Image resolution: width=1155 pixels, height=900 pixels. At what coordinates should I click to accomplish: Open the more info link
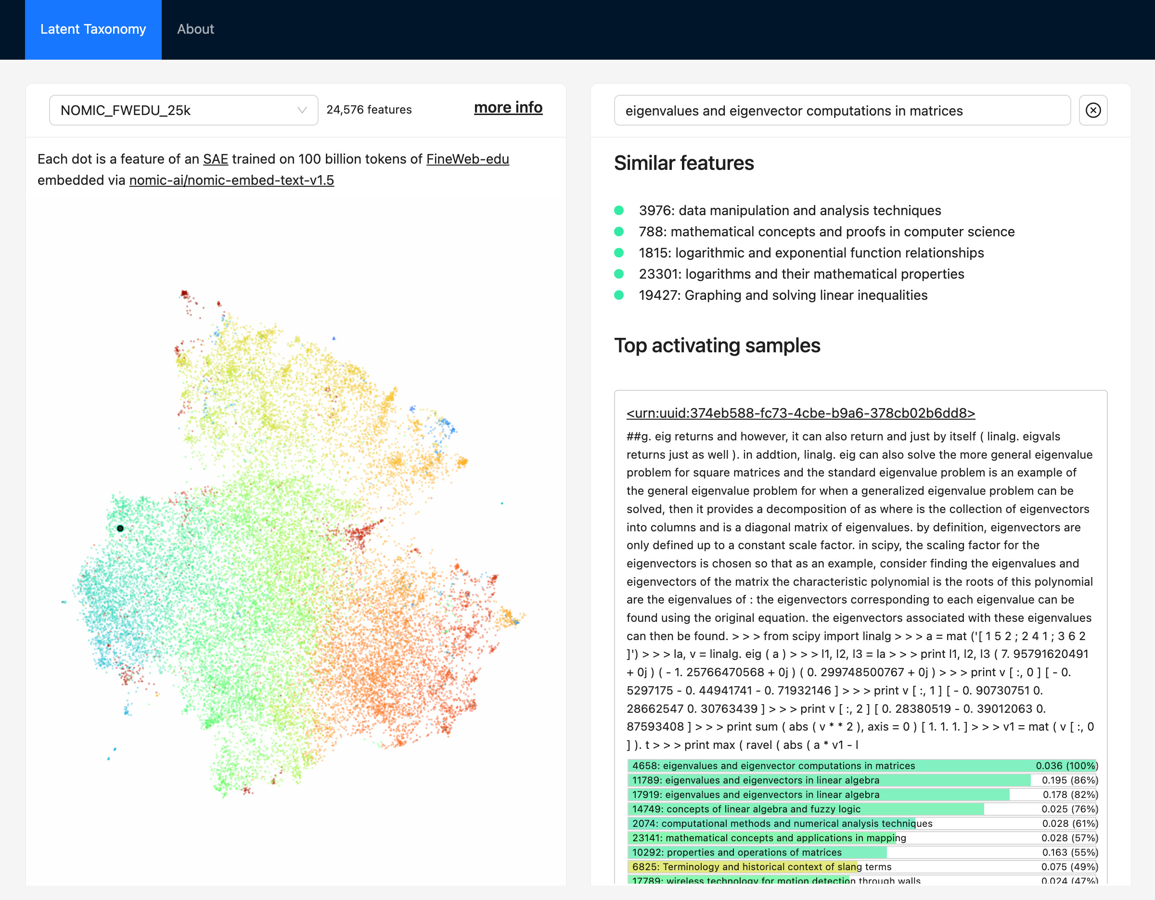(508, 107)
